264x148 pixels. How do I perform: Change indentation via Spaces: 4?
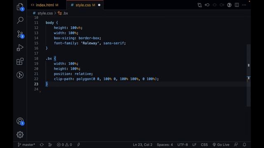click(165, 145)
